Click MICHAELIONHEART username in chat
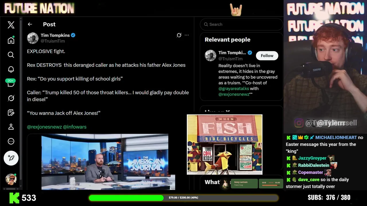Screen dimensions: 367x206 tap(336, 137)
